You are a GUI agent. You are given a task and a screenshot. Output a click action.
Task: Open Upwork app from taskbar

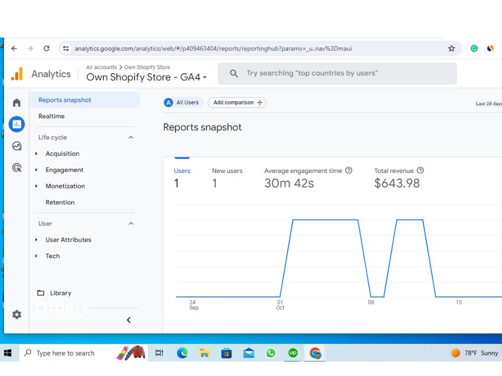pyautogui.click(x=293, y=353)
